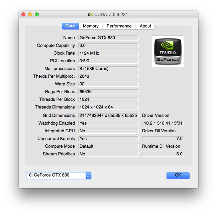The image size is (217, 215).
Task: Click the CUDA-Z 0.9.231 window title
Action: (111, 14)
